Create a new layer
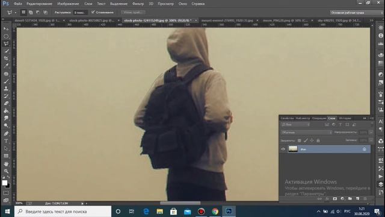This screenshot has height=217, width=385. (x=357, y=198)
